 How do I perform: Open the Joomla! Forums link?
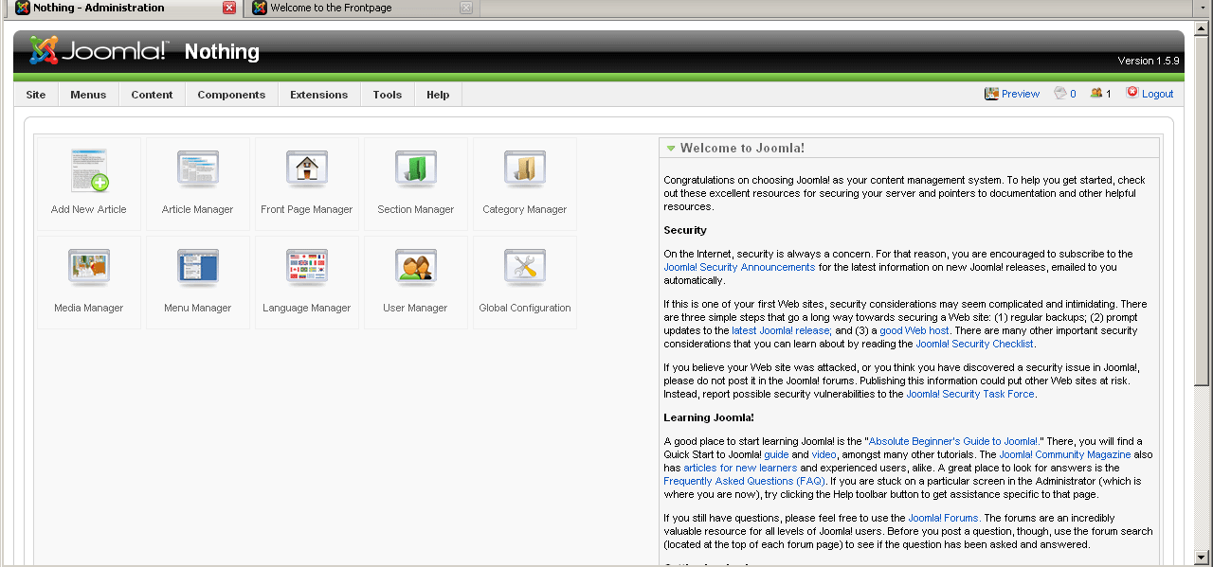pos(943,518)
